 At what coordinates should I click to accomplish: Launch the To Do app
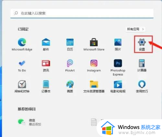coord(22,65)
